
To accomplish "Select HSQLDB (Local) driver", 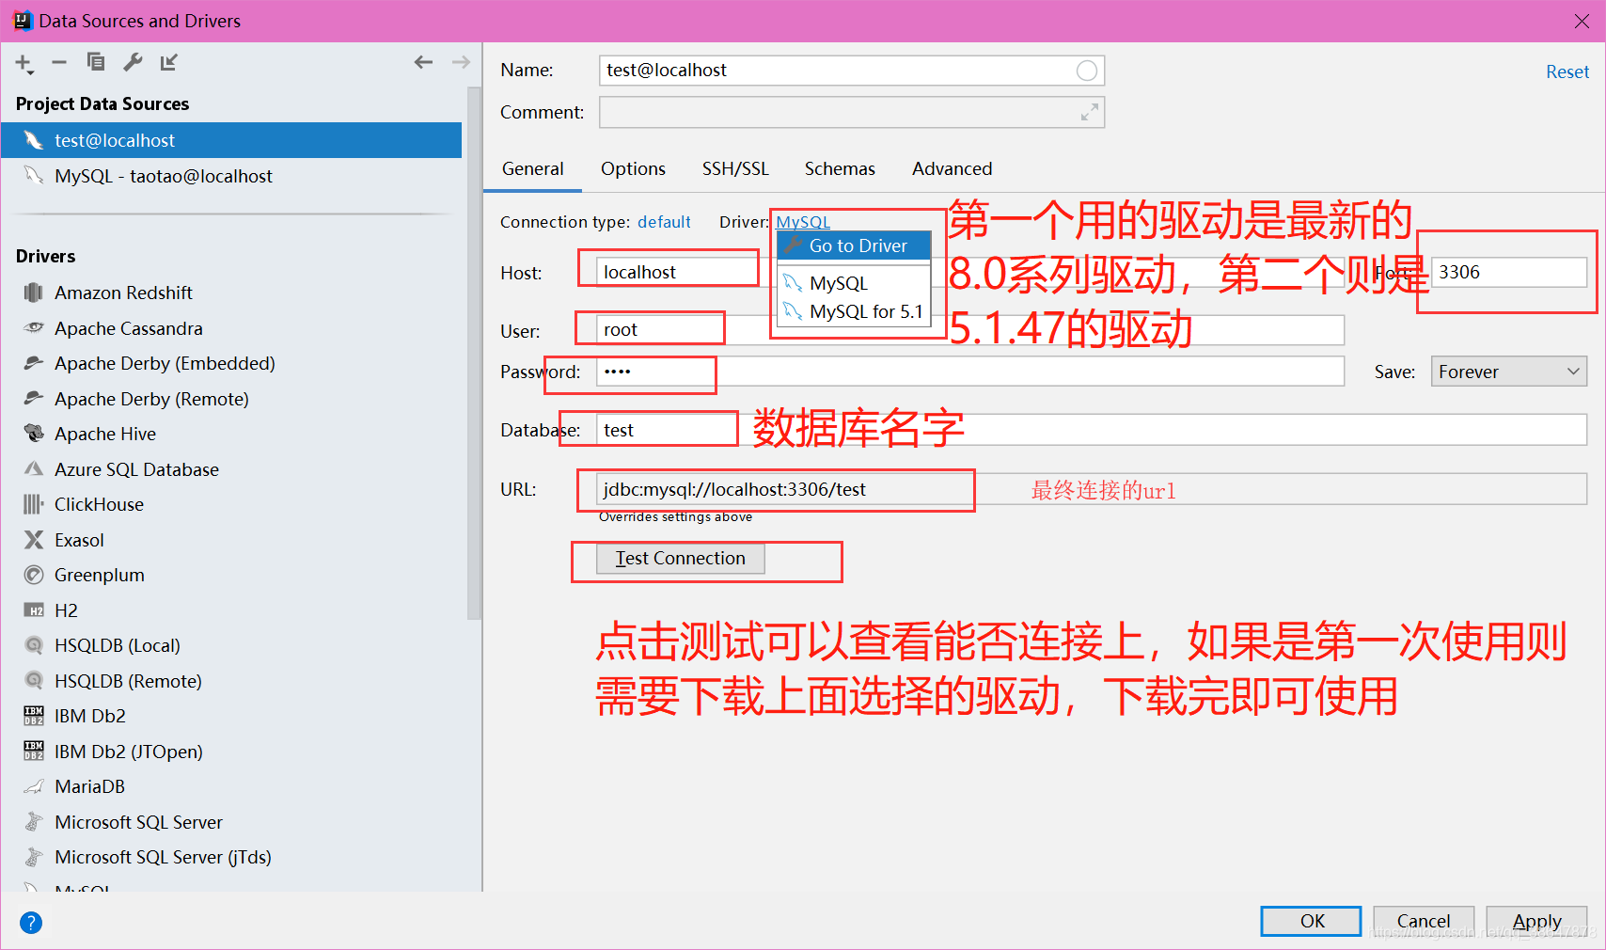I will [231, 645].
